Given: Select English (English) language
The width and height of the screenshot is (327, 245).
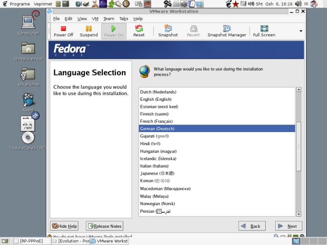Looking at the screenshot, I should tap(217, 99).
